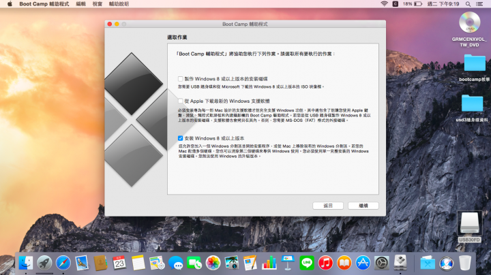Open 視窗 menu
The image size is (491, 275).
click(x=98, y=4)
